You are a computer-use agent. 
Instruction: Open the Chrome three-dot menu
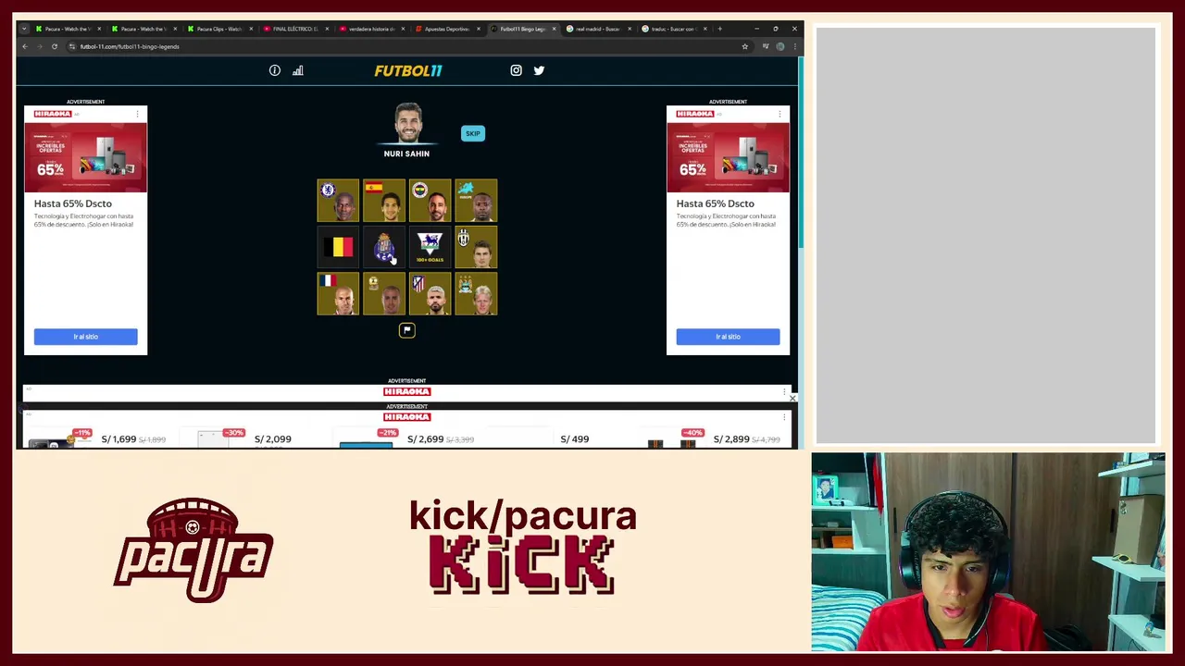point(794,46)
